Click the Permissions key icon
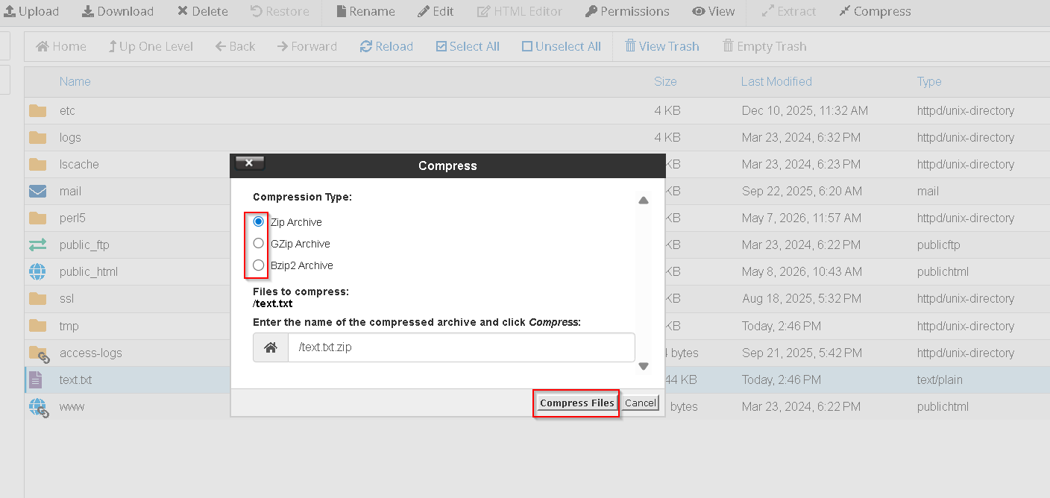The width and height of the screenshot is (1050, 498). coord(591,11)
